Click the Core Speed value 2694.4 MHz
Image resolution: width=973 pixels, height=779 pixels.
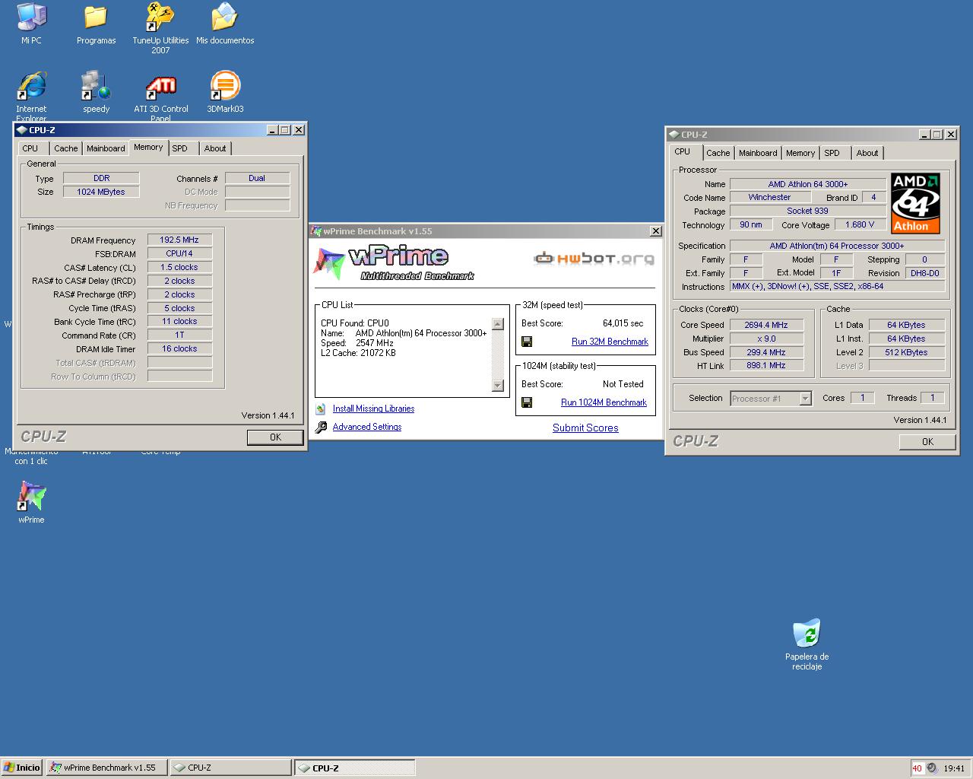[x=765, y=325]
